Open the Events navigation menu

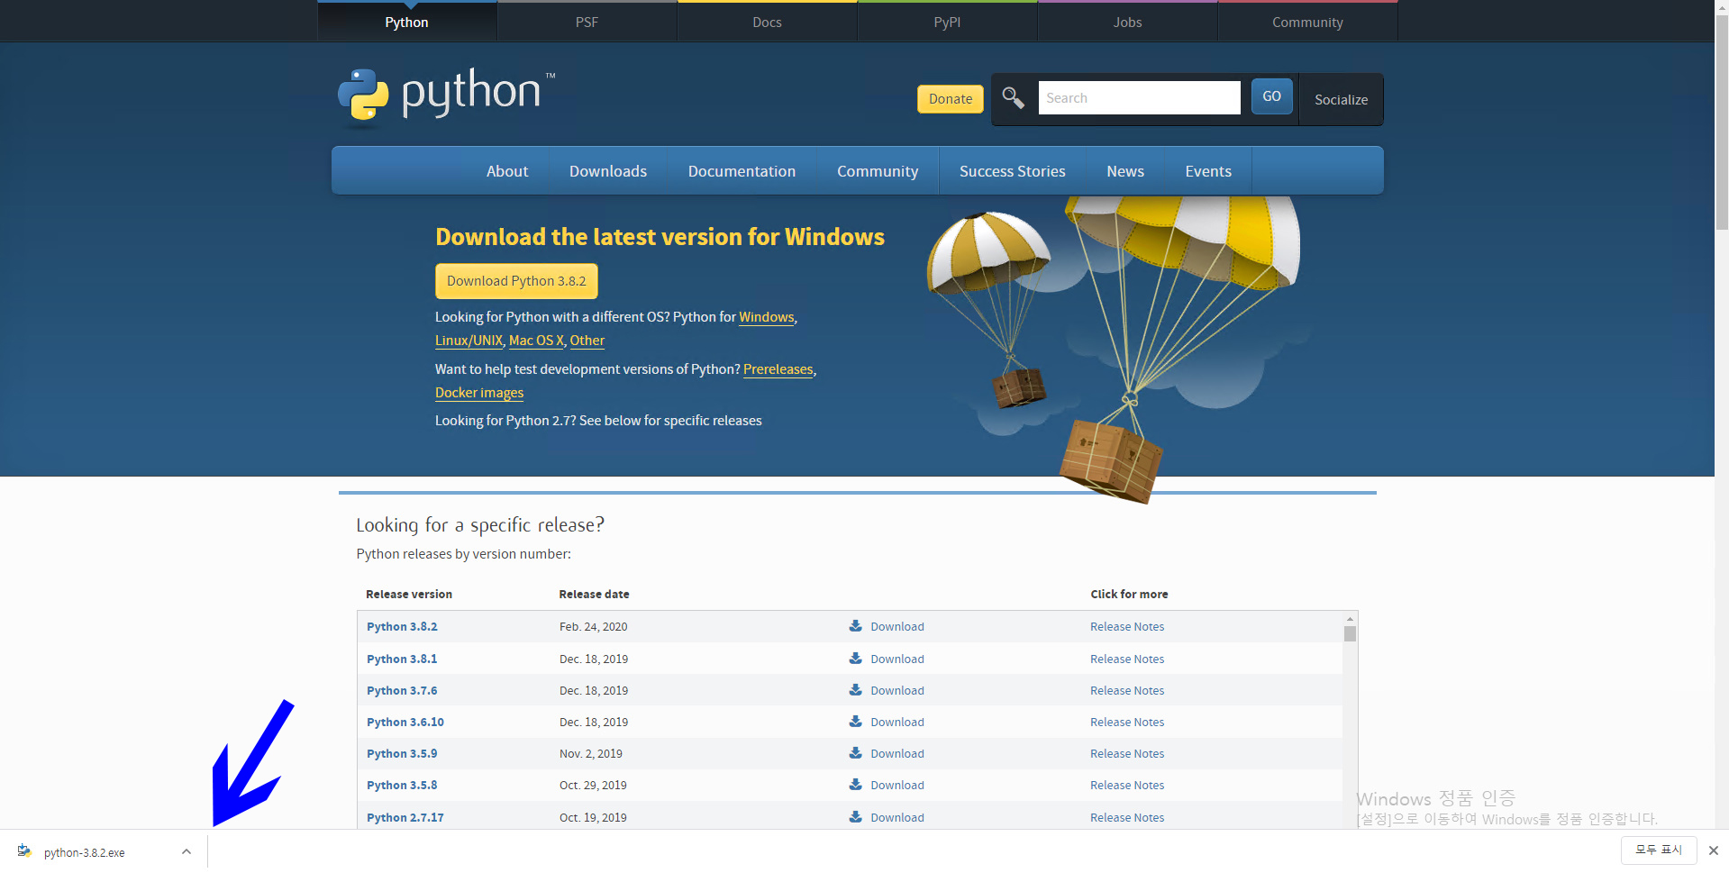[x=1208, y=171]
